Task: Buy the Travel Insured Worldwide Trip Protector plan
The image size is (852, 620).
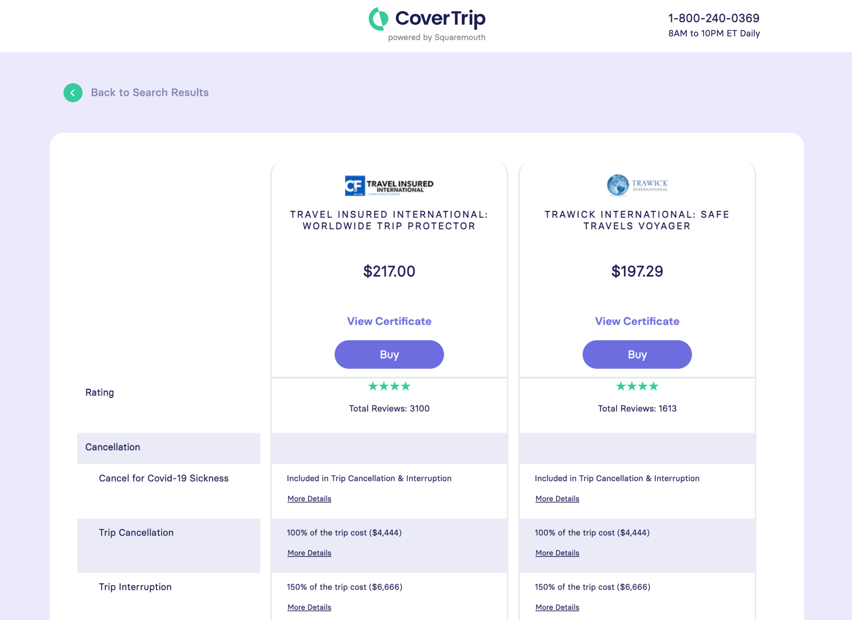Action: click(x=389, y=354)
